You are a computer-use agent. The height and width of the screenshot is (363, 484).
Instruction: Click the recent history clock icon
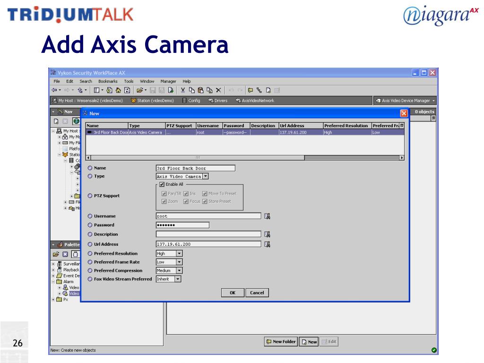[109, 90]
